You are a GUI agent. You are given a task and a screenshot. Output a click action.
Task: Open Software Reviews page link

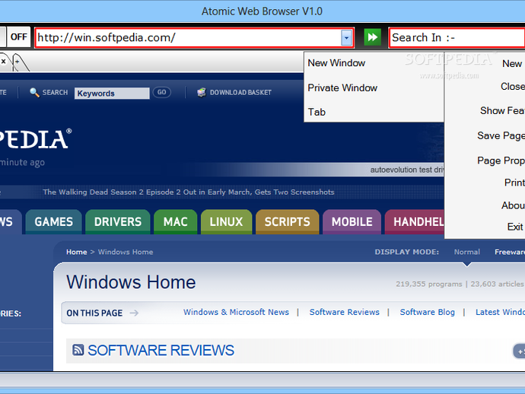point(344,312)
